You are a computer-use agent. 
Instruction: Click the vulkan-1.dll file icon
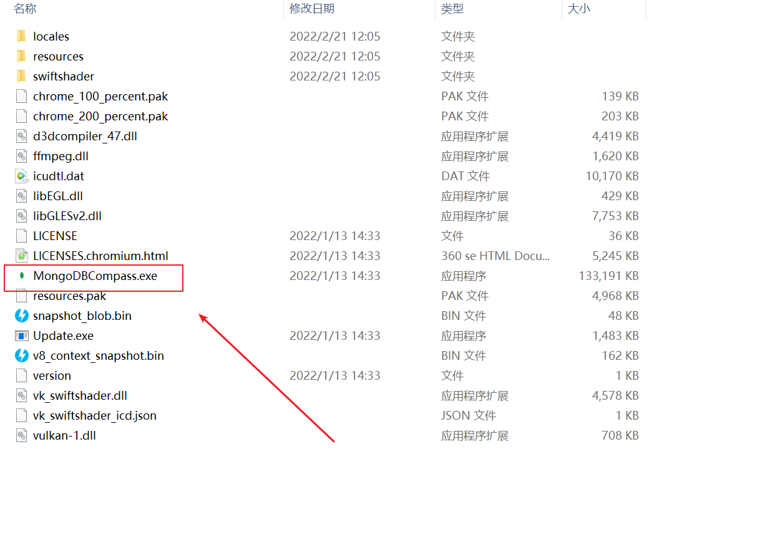22,435
